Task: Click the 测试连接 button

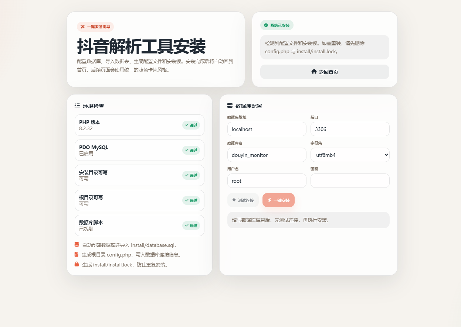Action: (x=243, y=200)
